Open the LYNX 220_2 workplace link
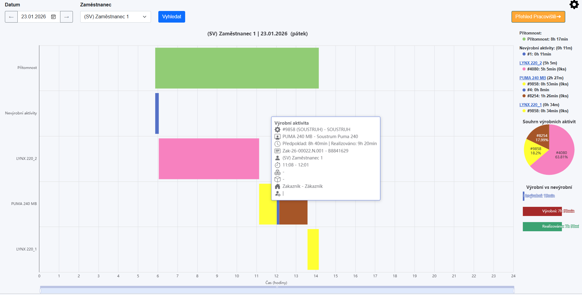Screen dimensions: 582x295 (x=530, y=63)
